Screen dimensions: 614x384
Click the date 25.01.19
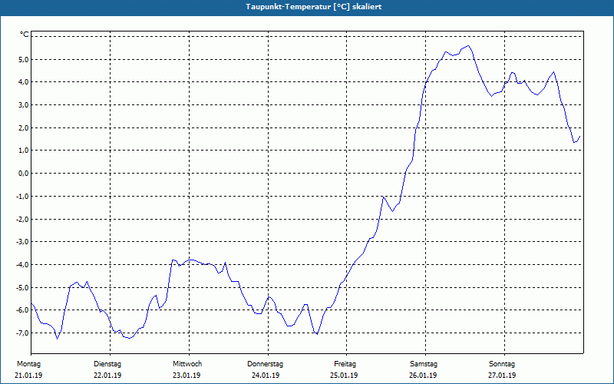343,376
